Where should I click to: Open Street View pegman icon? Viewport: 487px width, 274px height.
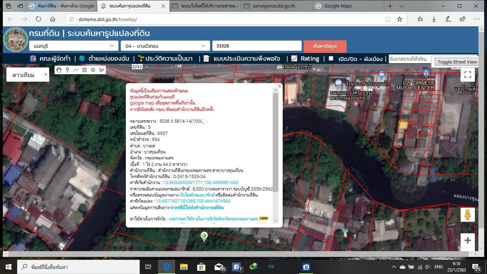tap(467, 214)
